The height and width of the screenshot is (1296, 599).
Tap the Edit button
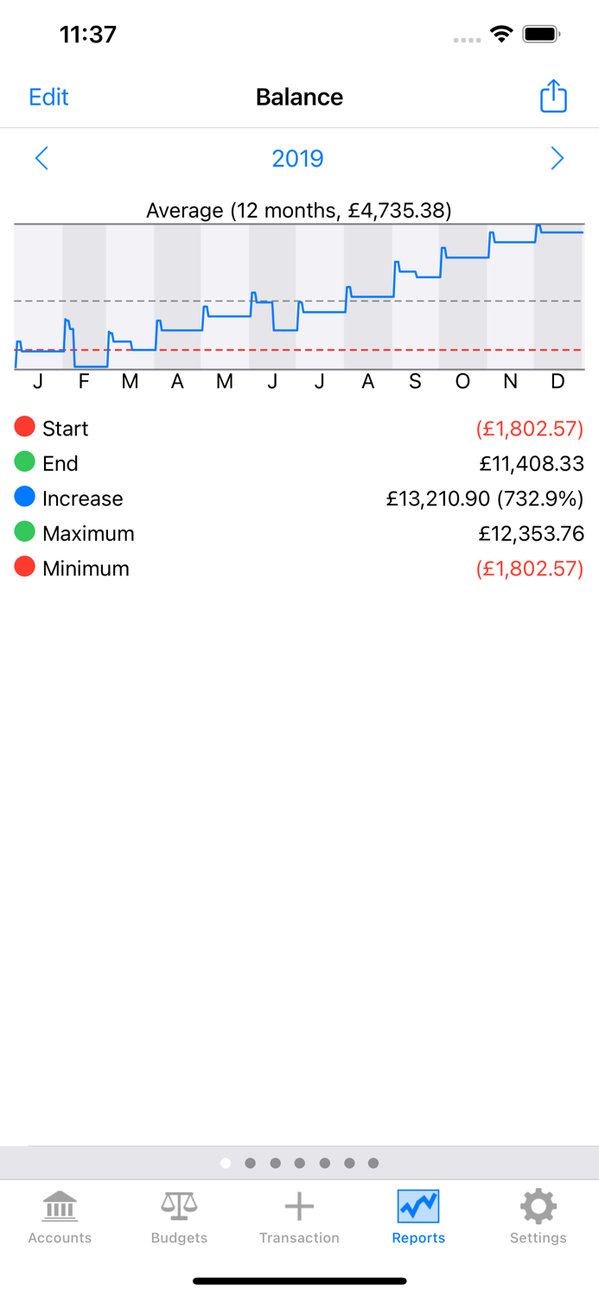(x=48, y=96)
